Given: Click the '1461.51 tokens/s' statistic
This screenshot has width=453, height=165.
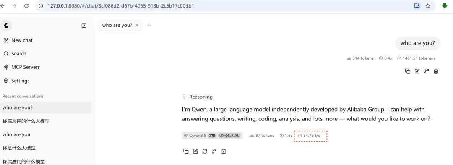Looking at the screenshot, I should coord(417,58).
